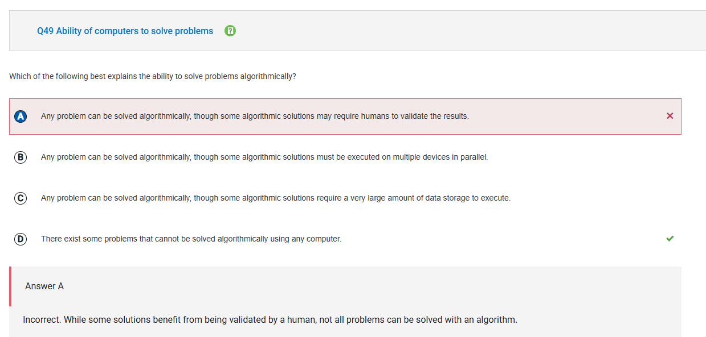
Task: Pick answer bubble D
Action: [21, 239]
